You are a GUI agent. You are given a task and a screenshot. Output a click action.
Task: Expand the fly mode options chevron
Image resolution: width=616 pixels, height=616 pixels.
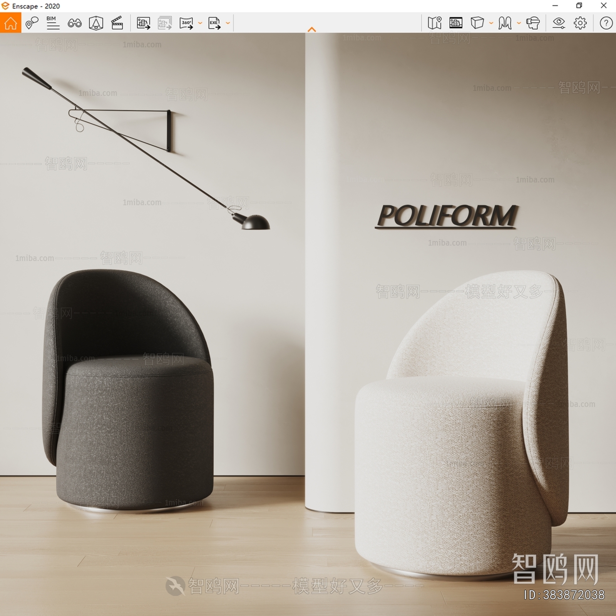coord(519,24)
